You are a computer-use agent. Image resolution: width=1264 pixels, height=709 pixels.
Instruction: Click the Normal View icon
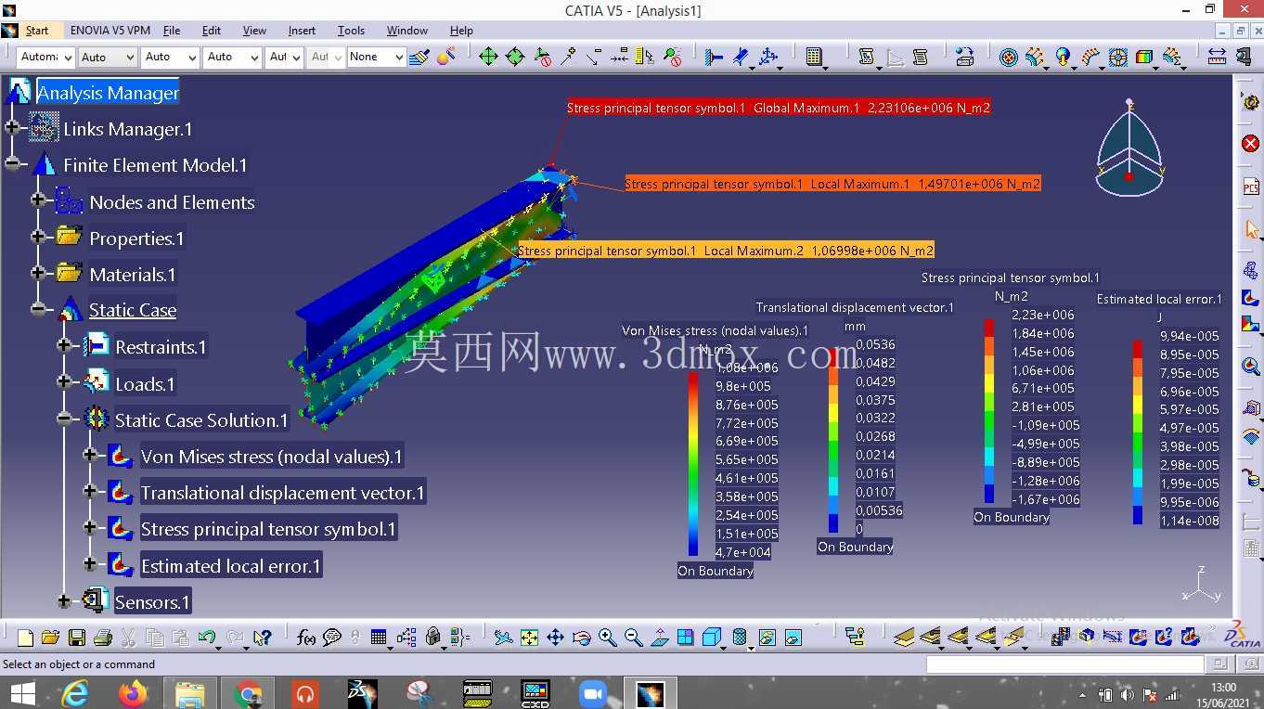[x=660, y=637]
